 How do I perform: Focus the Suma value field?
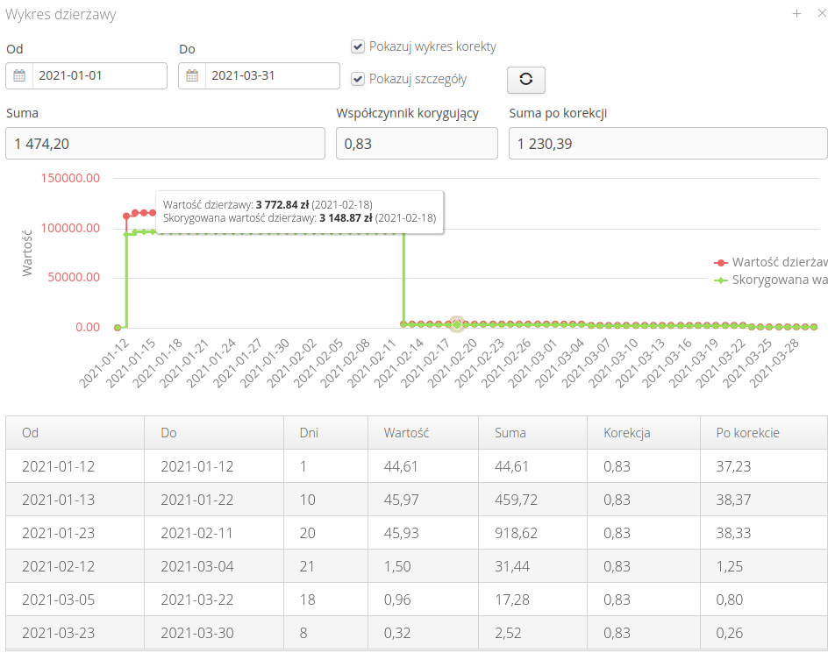click(x=165, y=144)
